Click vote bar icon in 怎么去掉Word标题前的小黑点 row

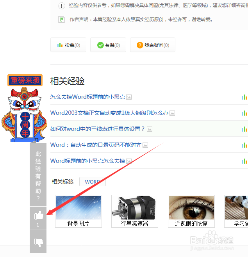244,97
